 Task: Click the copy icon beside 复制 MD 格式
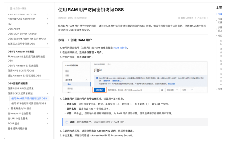[179, 18]
